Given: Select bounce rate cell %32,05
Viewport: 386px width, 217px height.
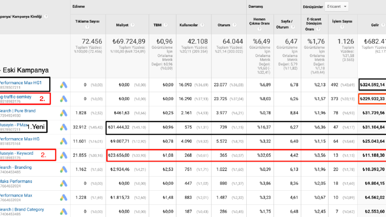Looking at the screenshot, I should [x=264, y=155].
